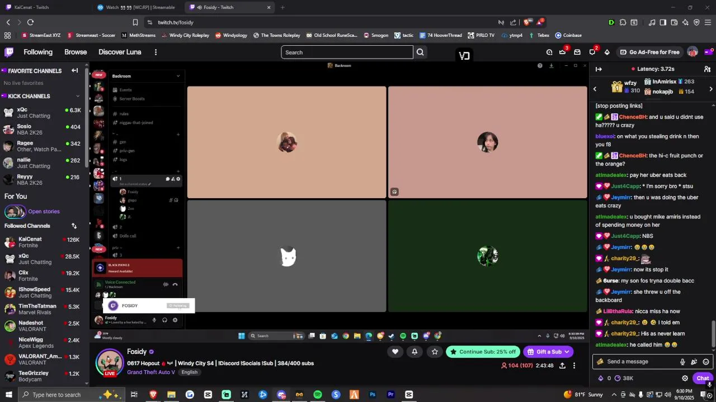Click the Fosidy streamer avatar with LIVE badge
The width and height of the screenshot is (716, 402).
110,363
